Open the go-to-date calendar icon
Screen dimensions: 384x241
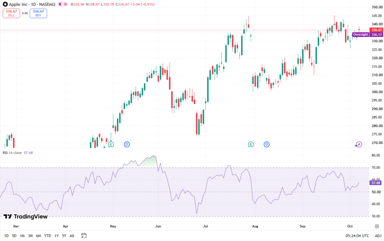[x=84, y=236]
